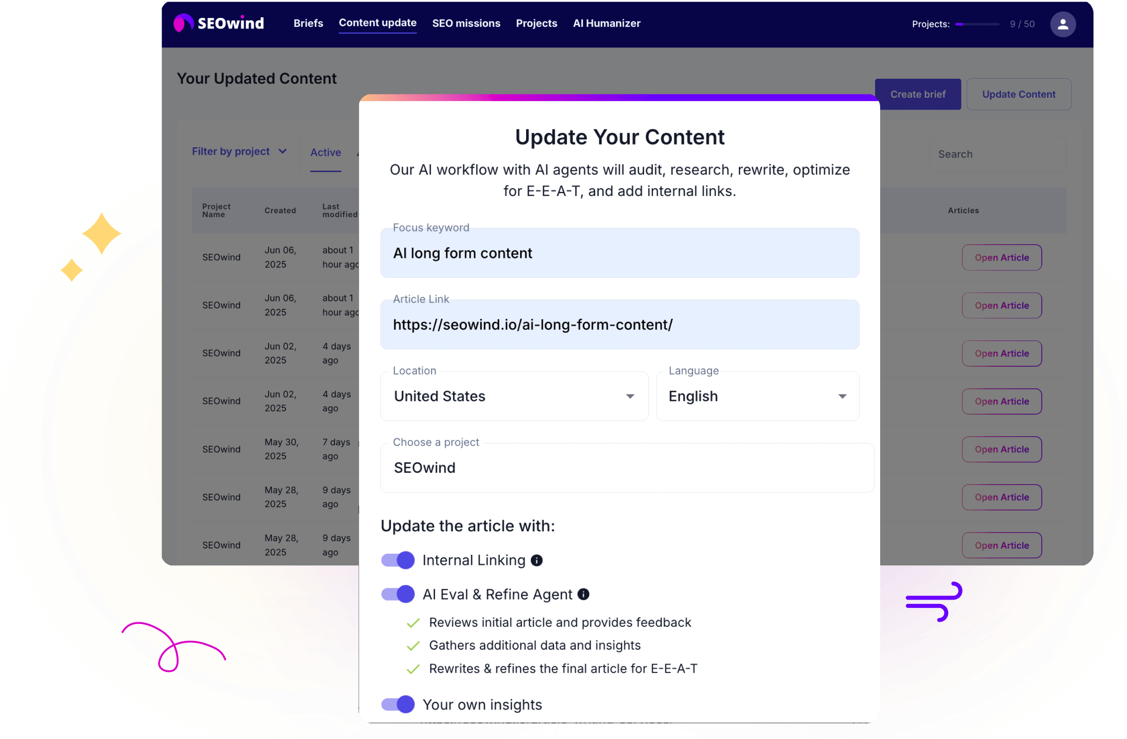1127x739 pixels.
Task: Click the SEOwind logo
Action: coord(218,23)
